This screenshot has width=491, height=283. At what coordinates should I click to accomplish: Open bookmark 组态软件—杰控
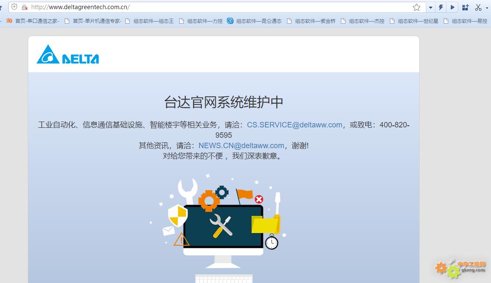pyautogui.click(x=362, y=21)
